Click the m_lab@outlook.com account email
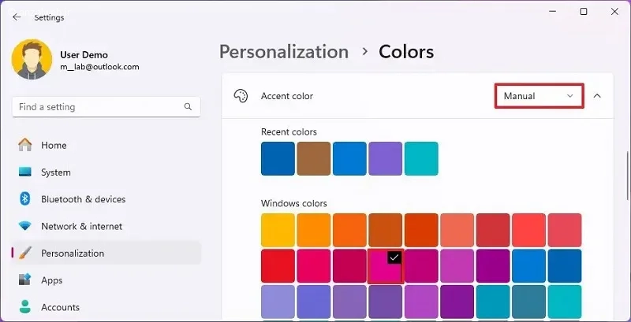The image size is (631, 322). click(x=100, y=67)
